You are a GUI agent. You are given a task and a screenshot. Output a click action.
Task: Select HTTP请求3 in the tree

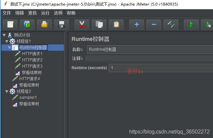point(32,66)
